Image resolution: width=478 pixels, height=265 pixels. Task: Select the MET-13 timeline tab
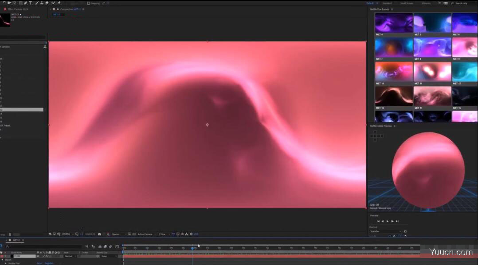point(16,240)
